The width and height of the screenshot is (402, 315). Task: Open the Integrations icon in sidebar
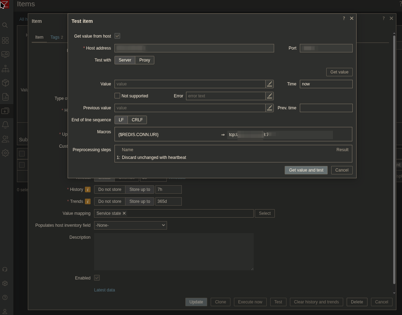pyautogui.click(x=5, y=283)
